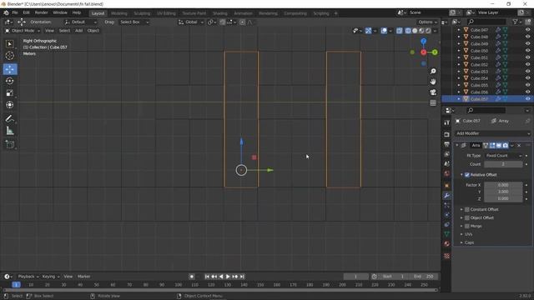Enable Merge checkbox

tap(467, 226)
